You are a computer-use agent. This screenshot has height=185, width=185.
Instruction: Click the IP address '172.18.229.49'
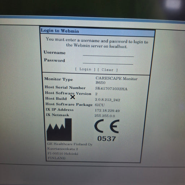[x=107, y=111]
